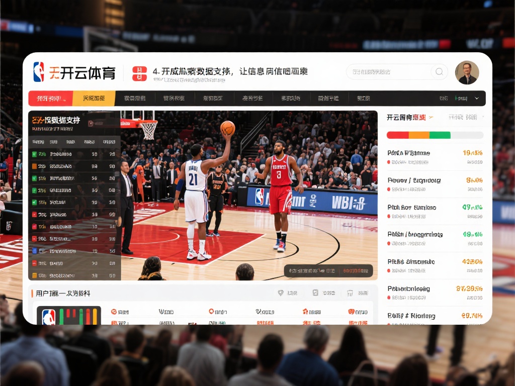Click the red button on video overlay bar
515x386 pixels.
coord(356,271)
